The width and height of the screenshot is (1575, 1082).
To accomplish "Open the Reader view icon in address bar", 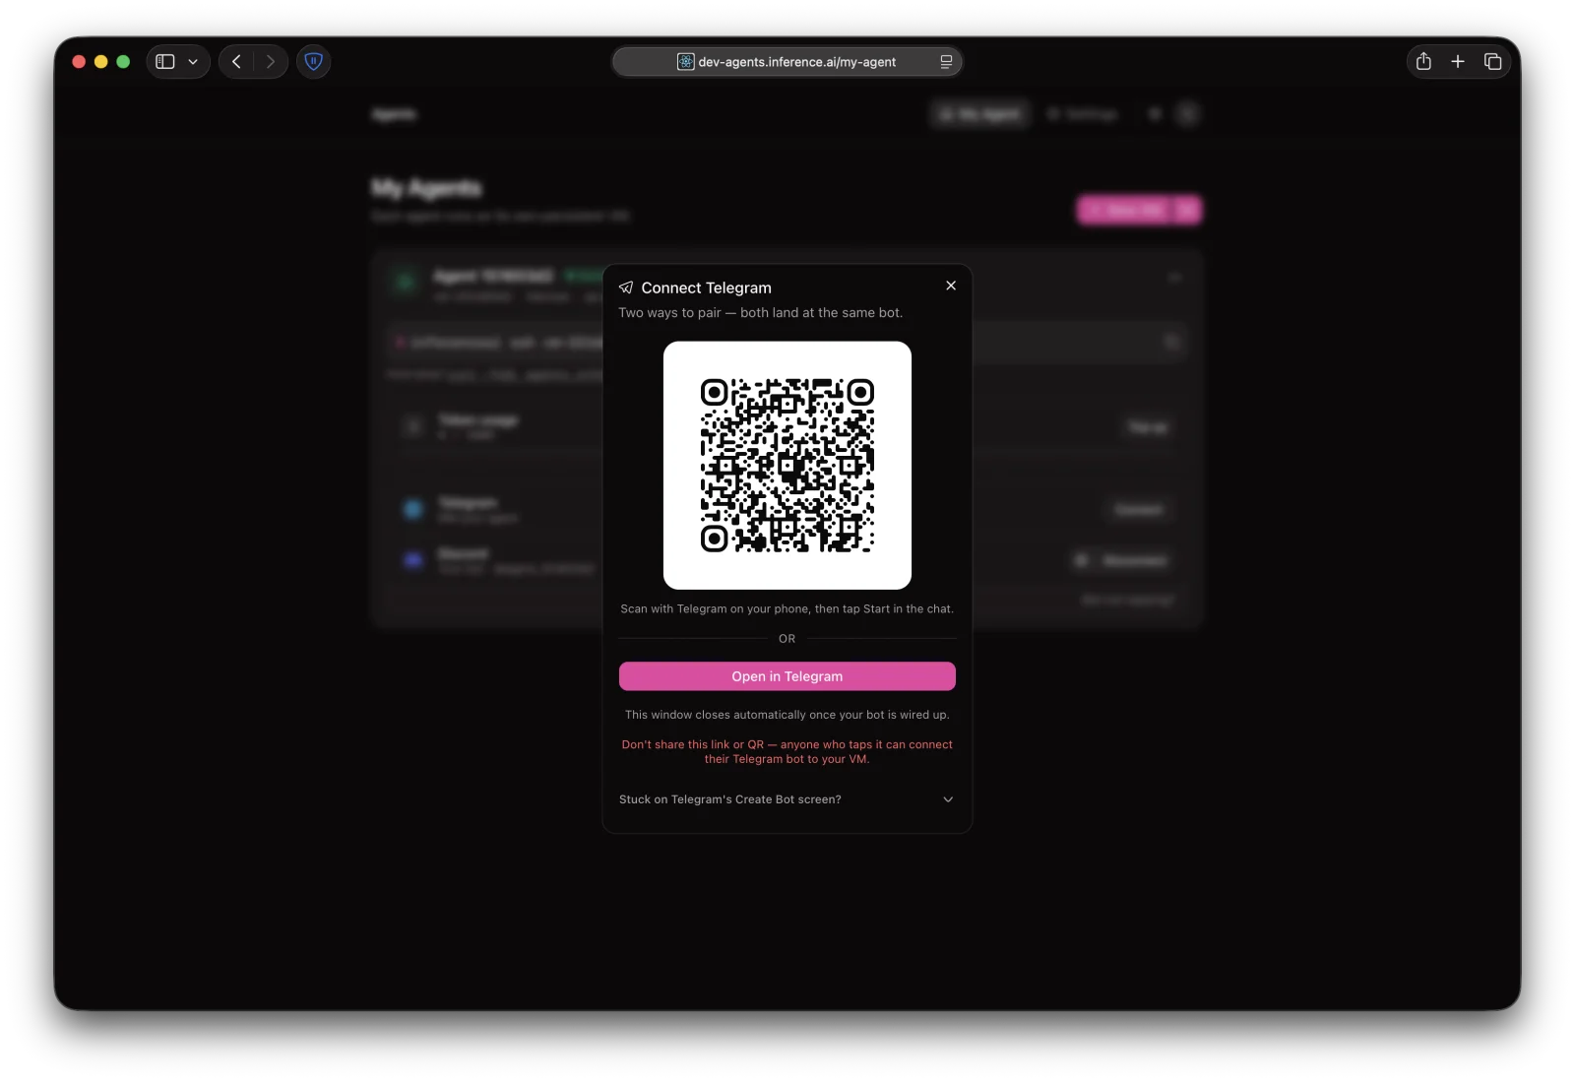I will [x=946, y=62].
